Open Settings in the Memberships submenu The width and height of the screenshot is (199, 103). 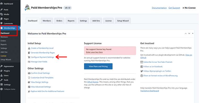pyautogui.click(x=4, y=48)
